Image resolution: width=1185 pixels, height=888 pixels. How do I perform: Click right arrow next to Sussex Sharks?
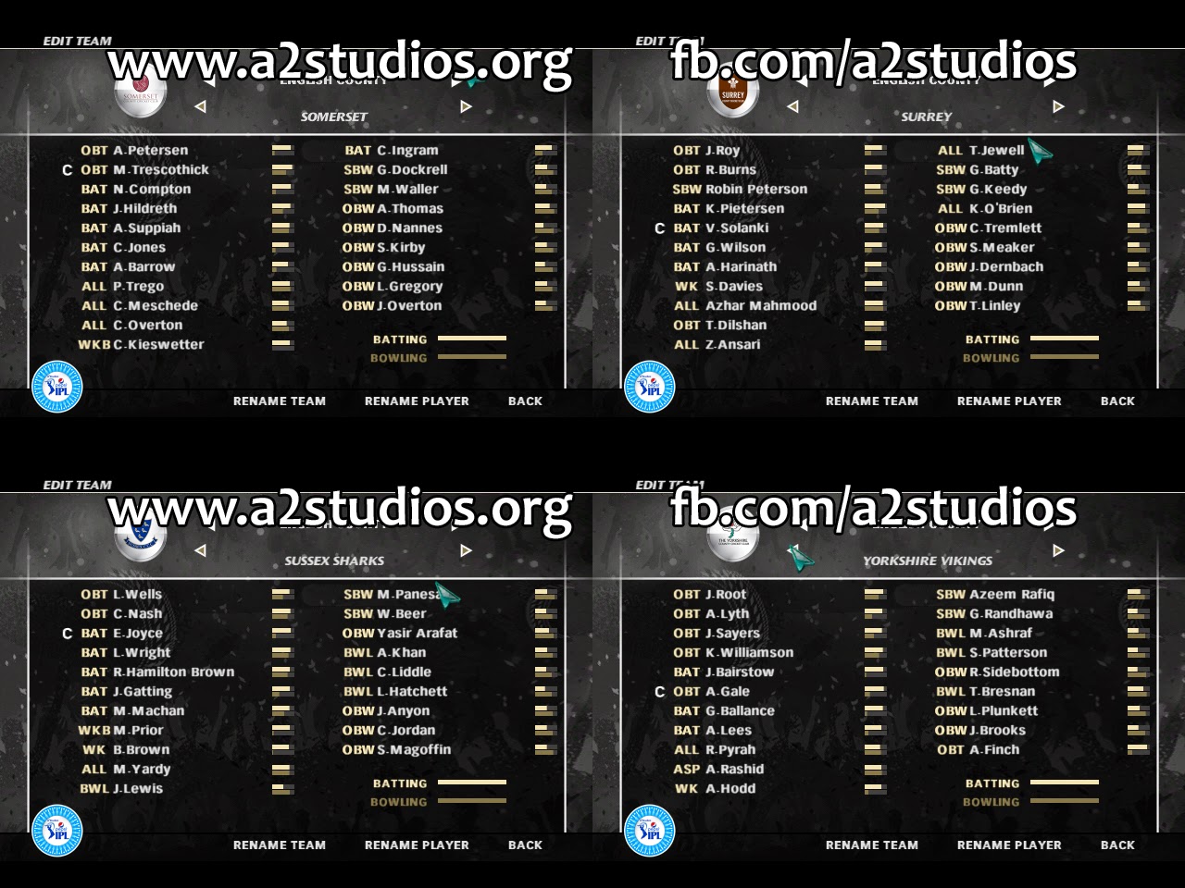click(x=466, y=550)
